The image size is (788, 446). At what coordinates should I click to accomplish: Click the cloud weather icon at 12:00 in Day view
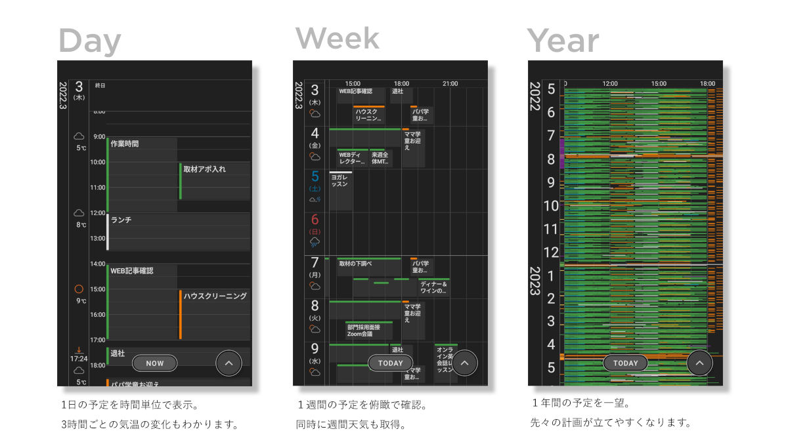point(79,213)
